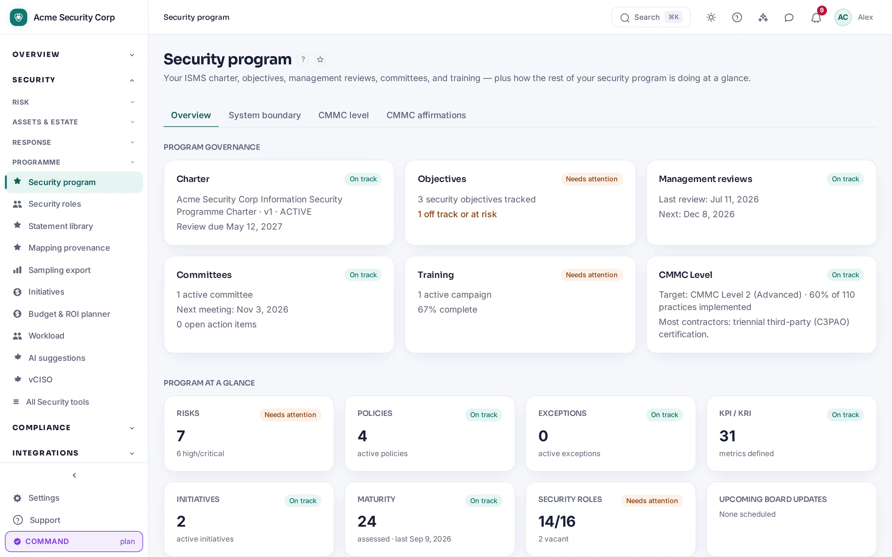Expand the INTEGRATIONS sidebar section
Screen dimensions: 892x557
pos(74,453)
